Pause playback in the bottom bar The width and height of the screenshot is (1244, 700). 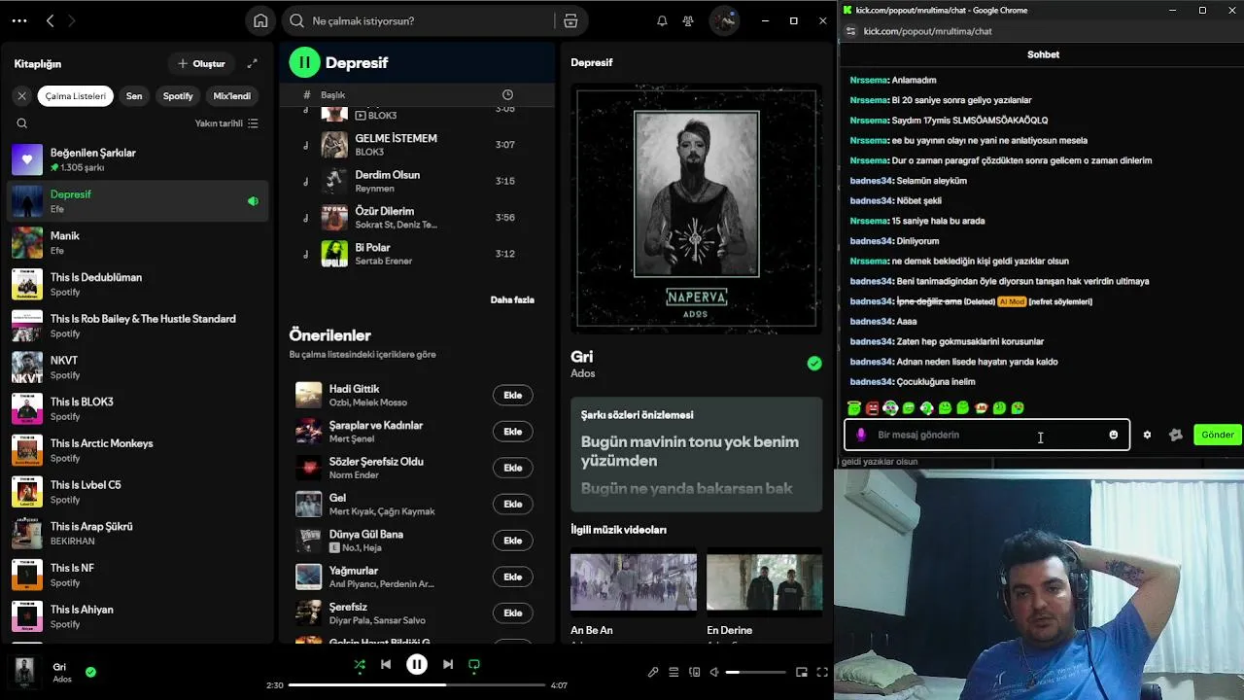417,665
